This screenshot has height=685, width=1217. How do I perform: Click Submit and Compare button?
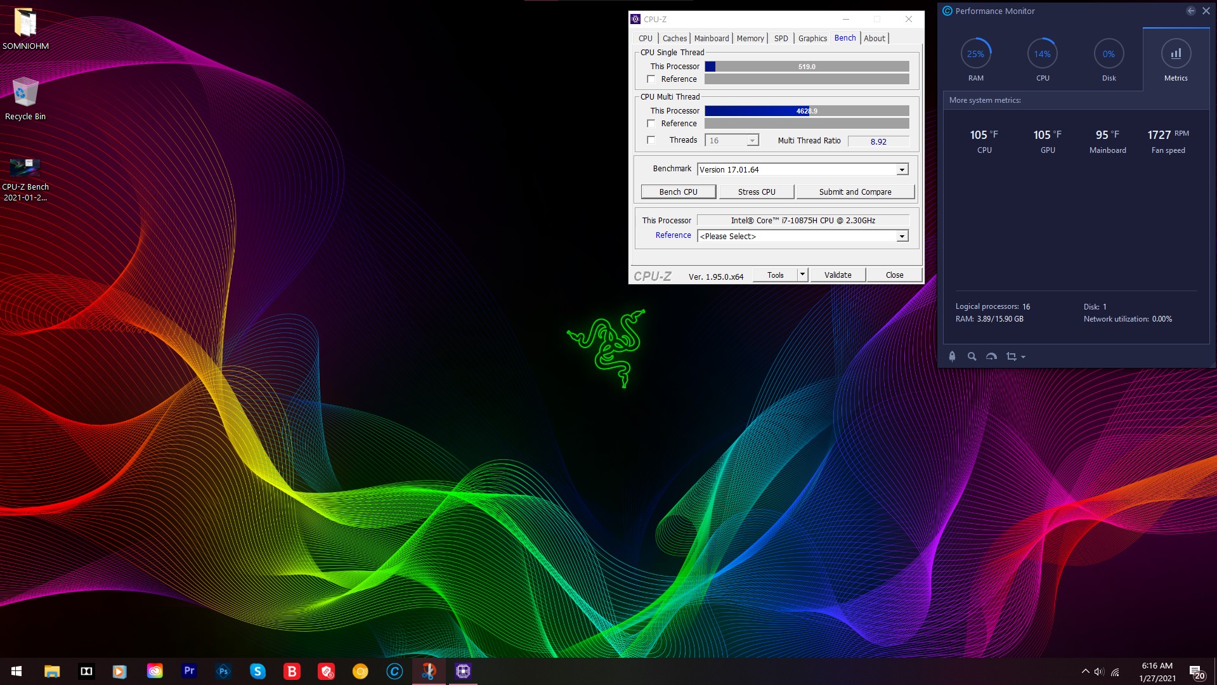[855, 192]
